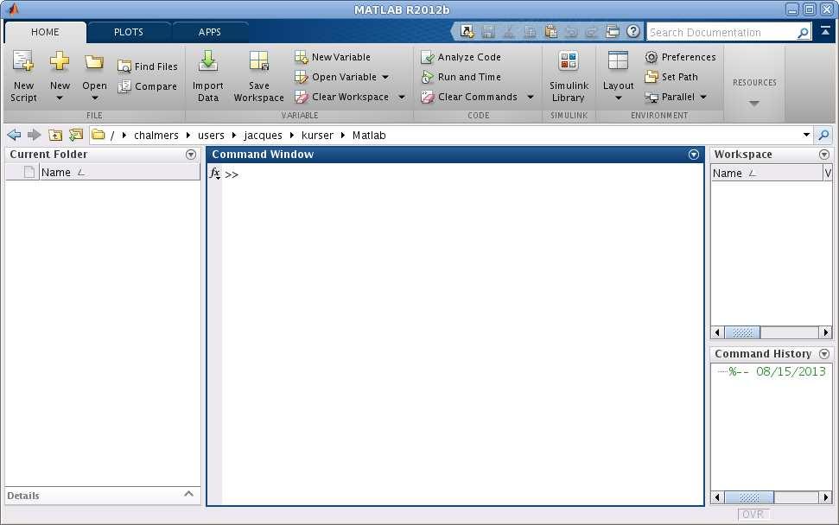Click Clear Workspace
The width and height of the screenshot is (839, 525).
pos(342,97)
